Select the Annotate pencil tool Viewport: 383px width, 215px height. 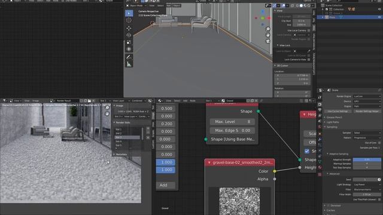[129, 57]
